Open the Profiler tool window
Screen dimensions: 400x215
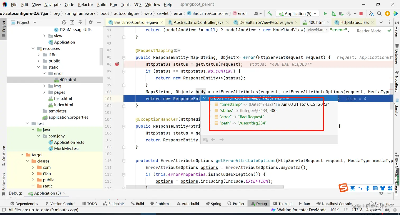pos(236,204)
